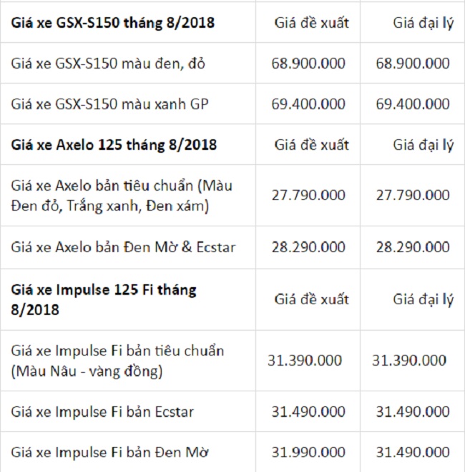465x472 pixels.
Task: Click suggested price 68.900.000 for GSX-S150 đen, đỏ
Action: 308,64
